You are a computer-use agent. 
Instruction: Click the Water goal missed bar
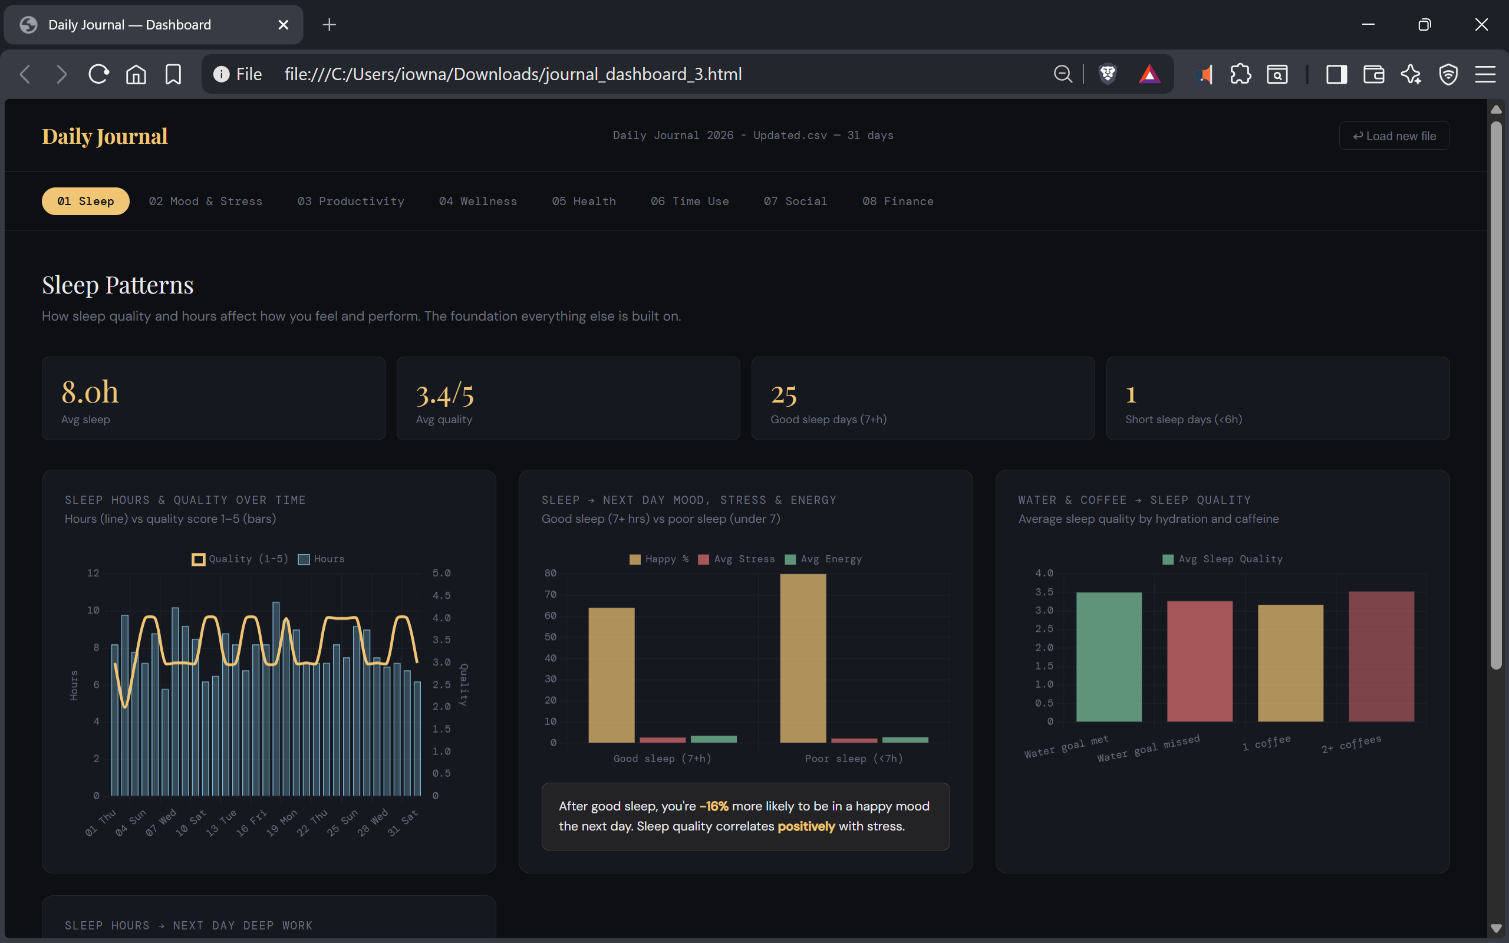click(x=1200, y=661)
